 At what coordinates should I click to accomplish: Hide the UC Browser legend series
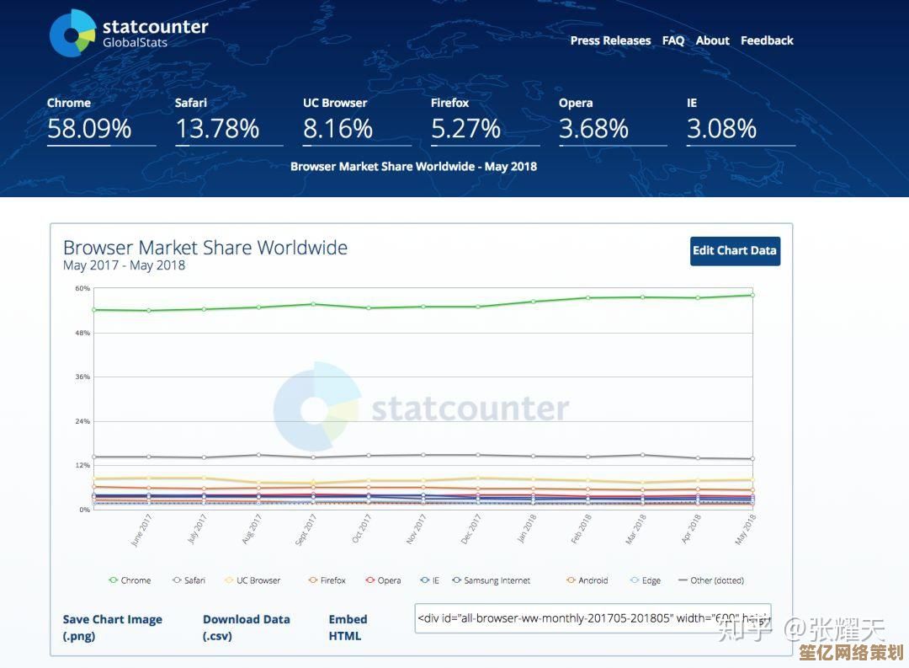pyautogui.click(x=252, y=580)
